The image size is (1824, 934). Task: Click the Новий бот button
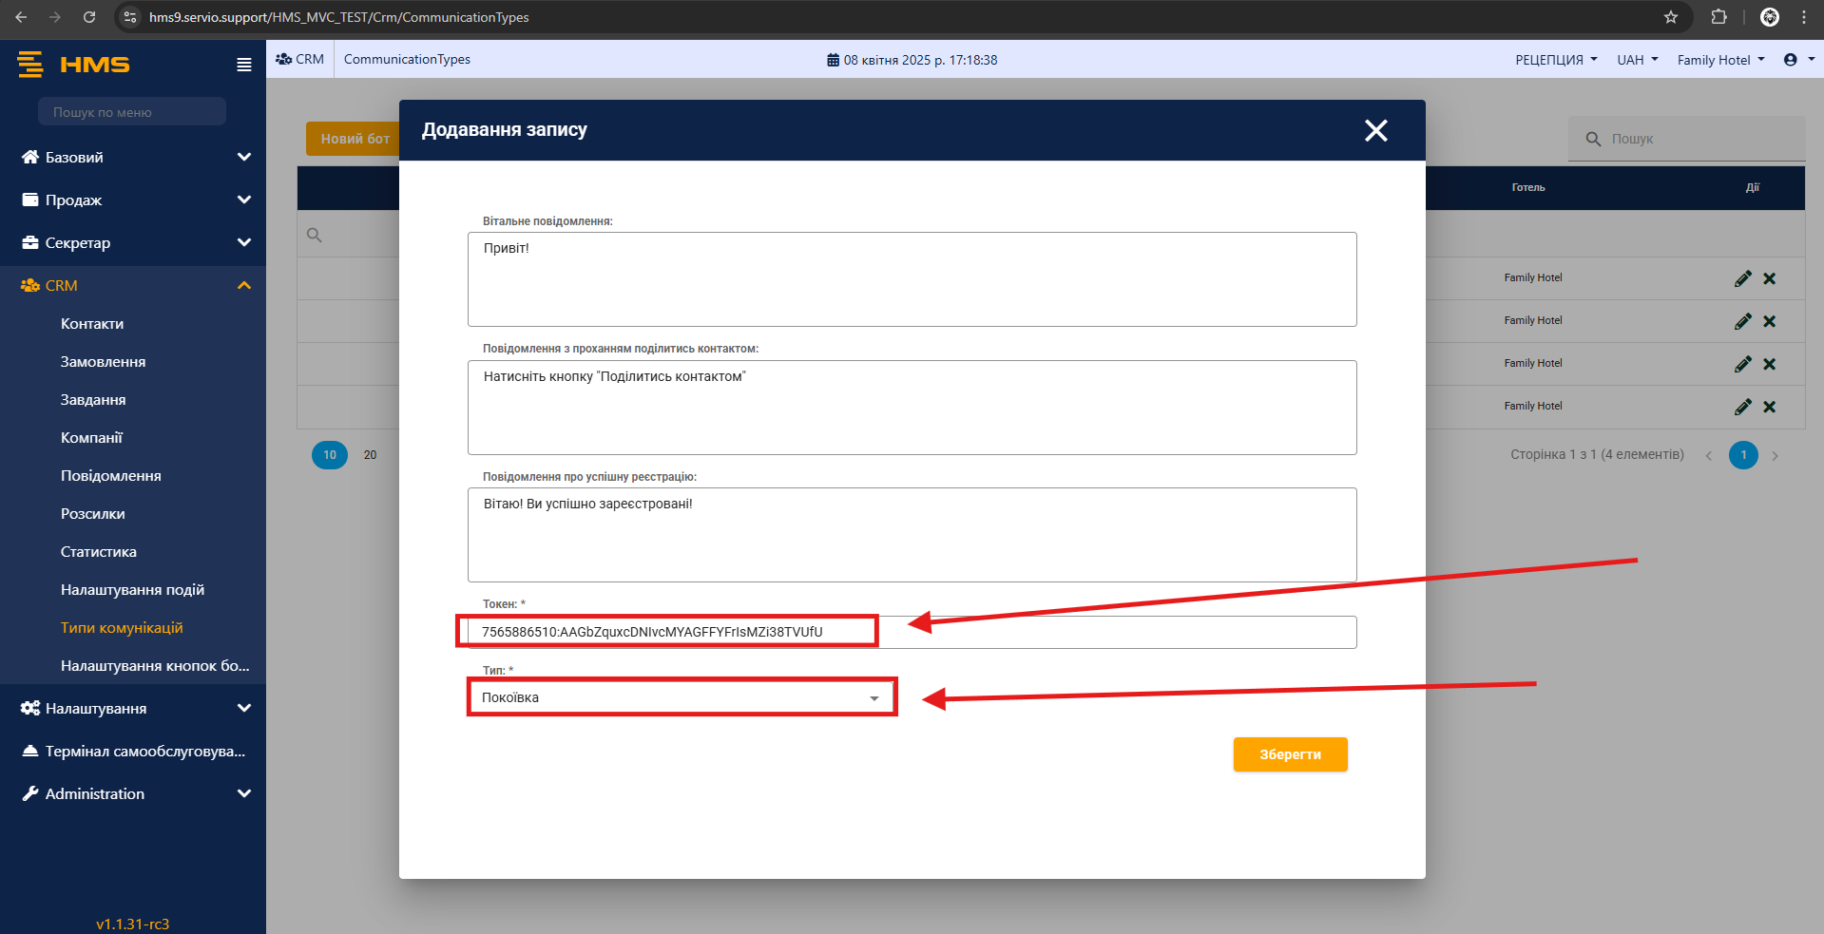(x=354, y=139)
